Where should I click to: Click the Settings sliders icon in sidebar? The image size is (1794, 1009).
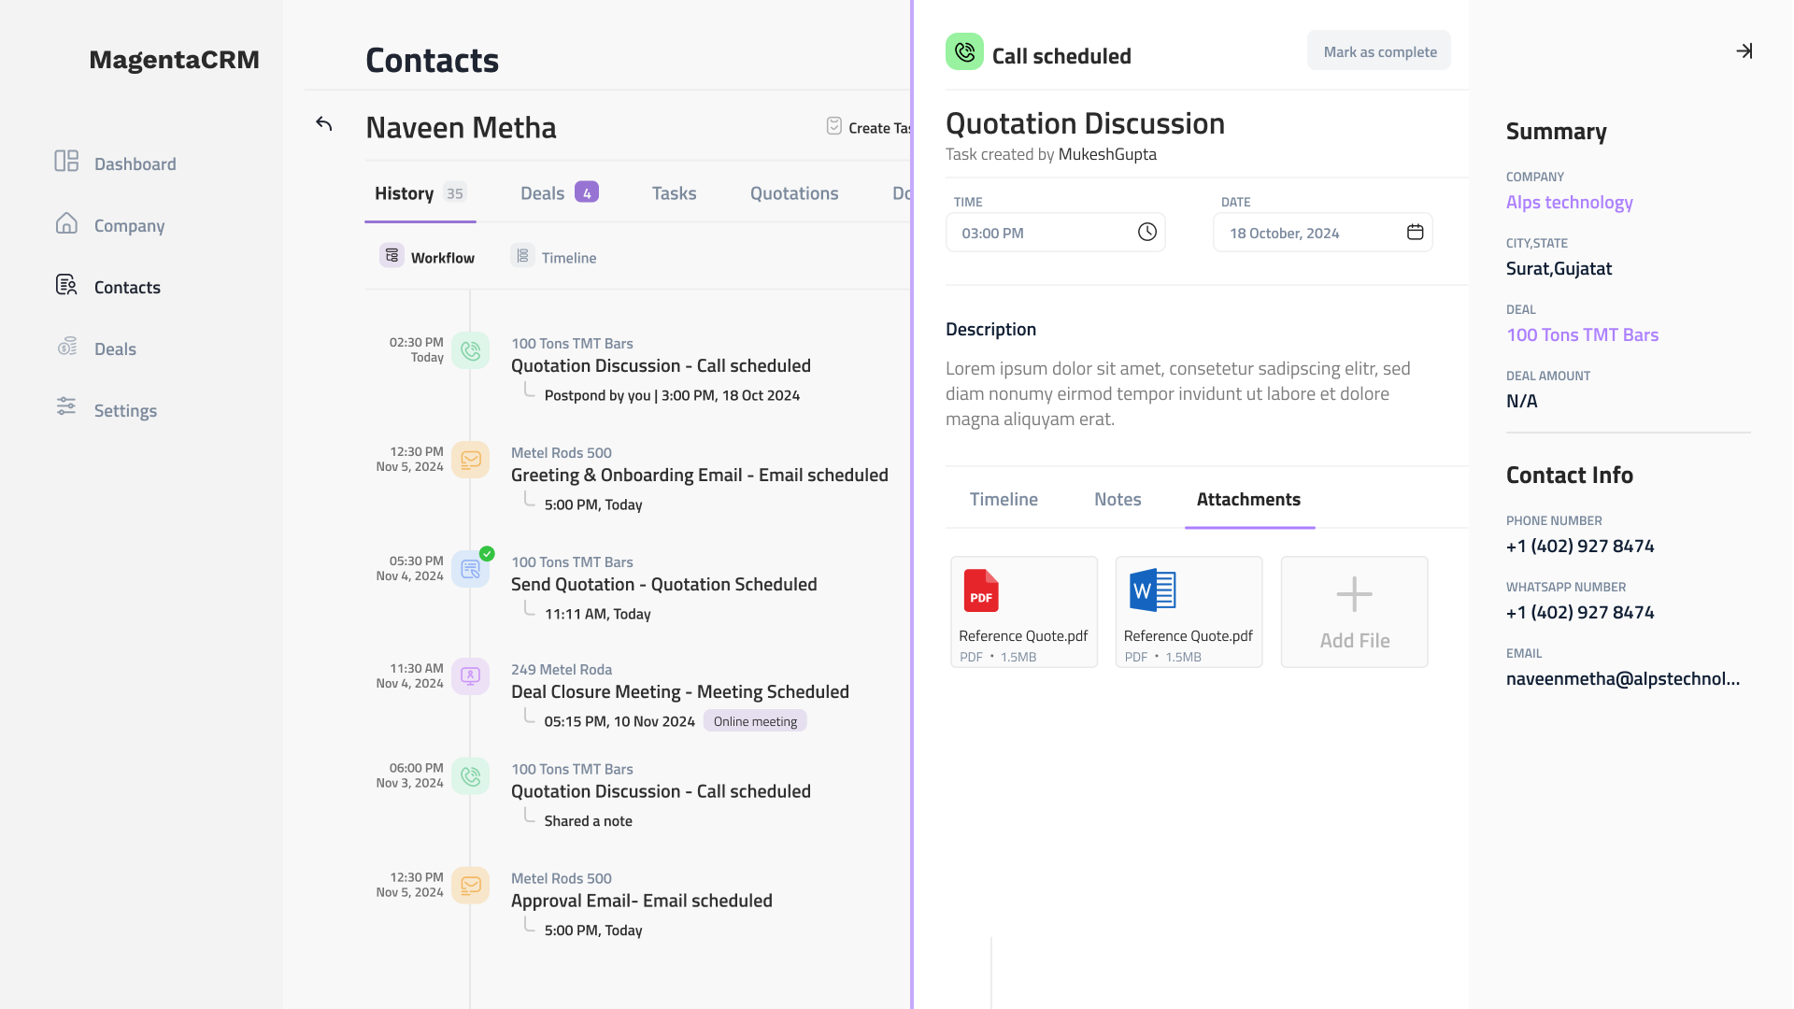[66, 406]
